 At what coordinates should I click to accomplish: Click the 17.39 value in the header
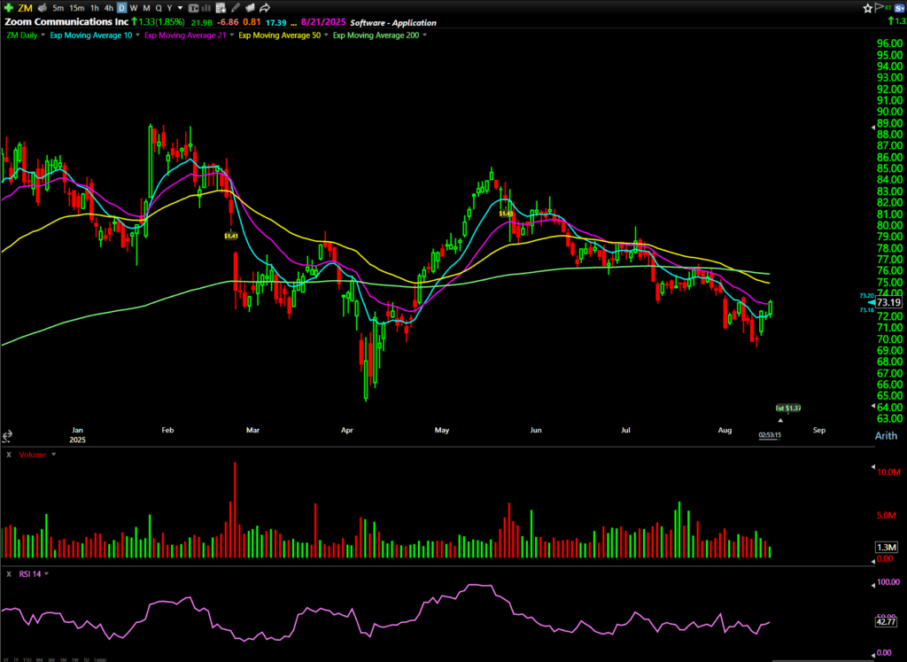coord(276,22)
